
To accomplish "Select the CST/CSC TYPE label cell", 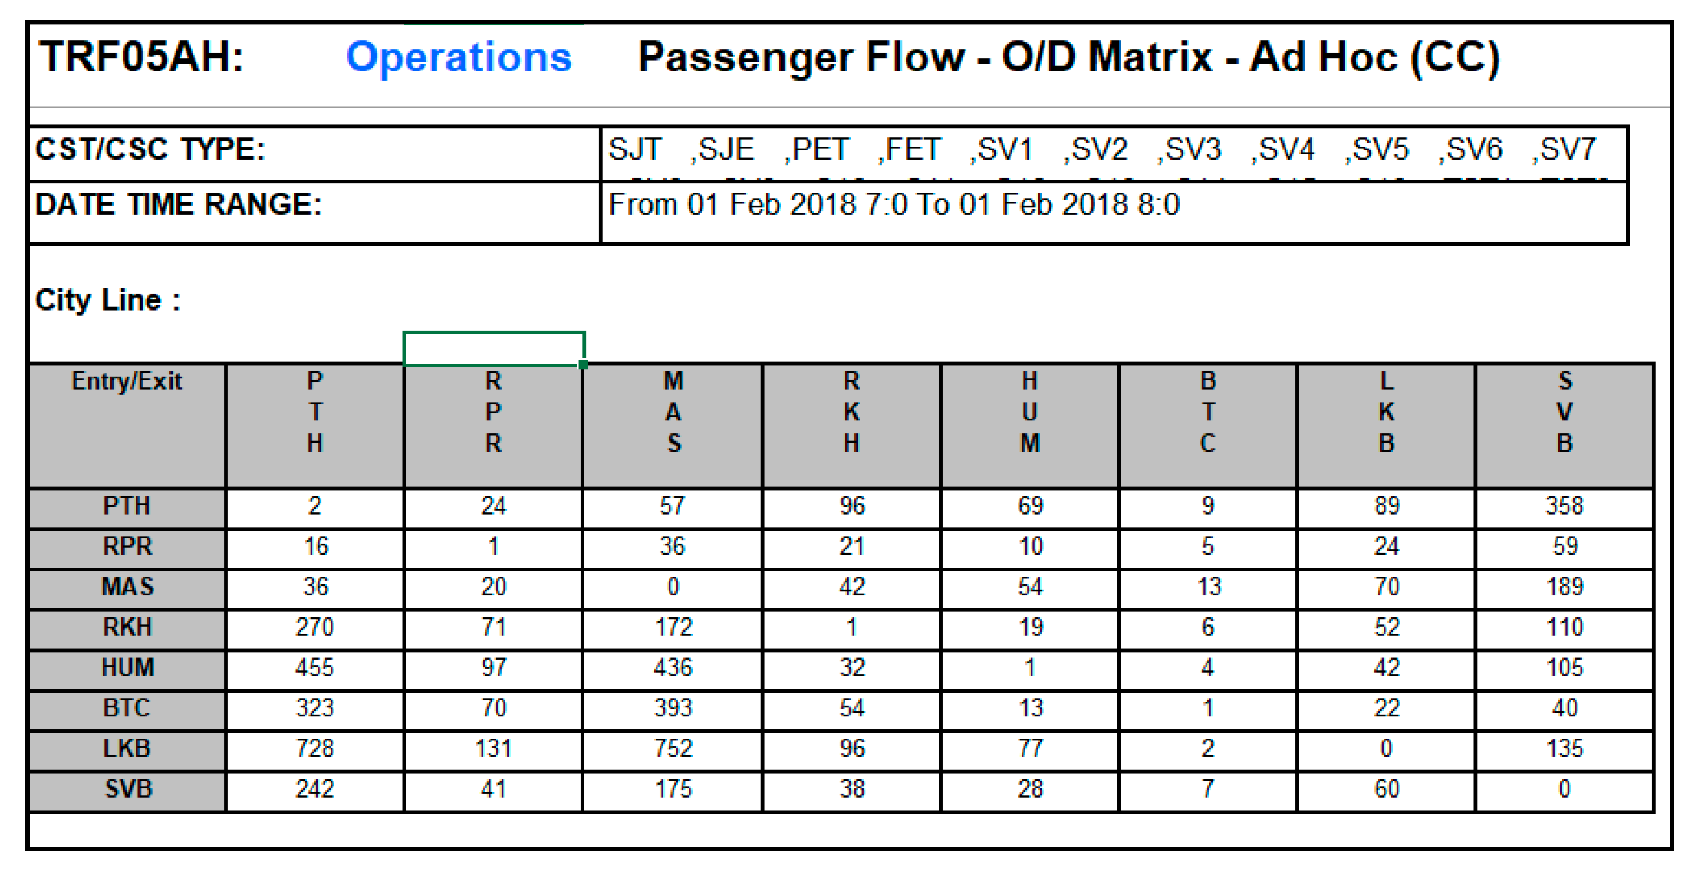I will [314, 151].
